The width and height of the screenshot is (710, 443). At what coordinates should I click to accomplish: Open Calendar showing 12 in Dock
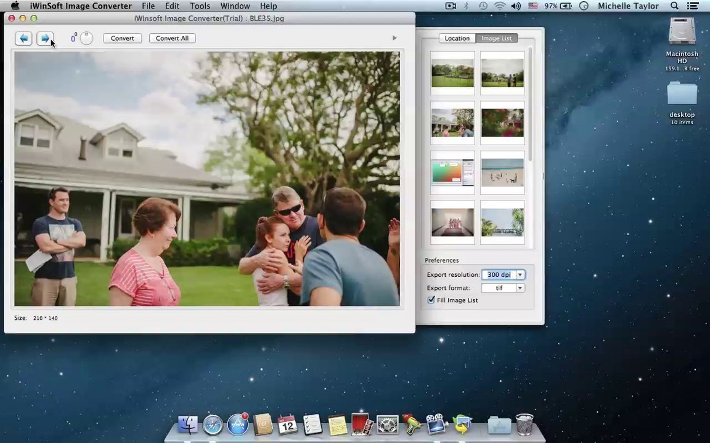pos(288,425)
